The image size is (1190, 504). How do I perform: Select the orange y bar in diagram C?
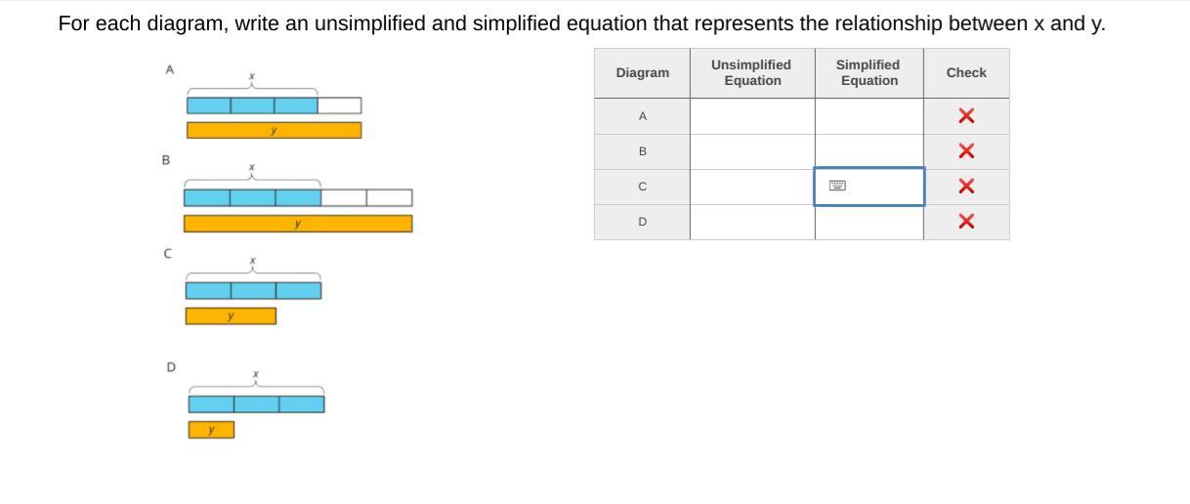[x=231, y=316]
